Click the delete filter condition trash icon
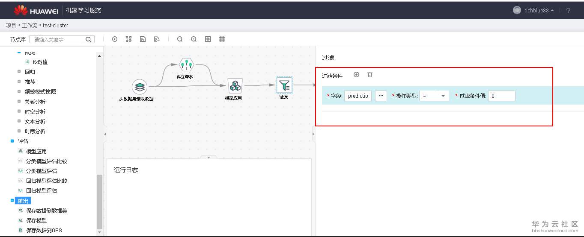 tap(370, 75)
